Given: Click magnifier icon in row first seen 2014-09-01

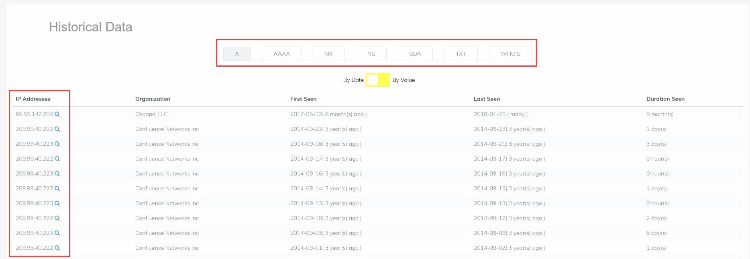Looking at the screenshot, I should coord(57,248).
